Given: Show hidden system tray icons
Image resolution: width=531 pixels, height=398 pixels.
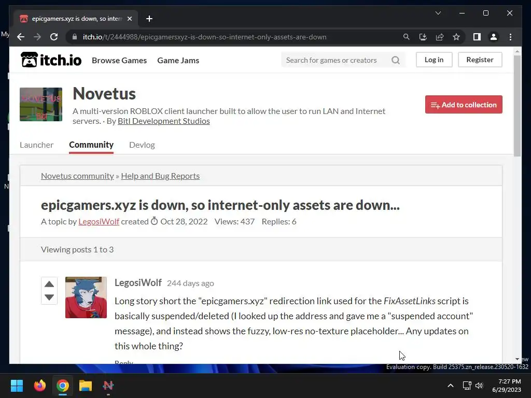Looking at the screenshot, I should click(451, 386).
